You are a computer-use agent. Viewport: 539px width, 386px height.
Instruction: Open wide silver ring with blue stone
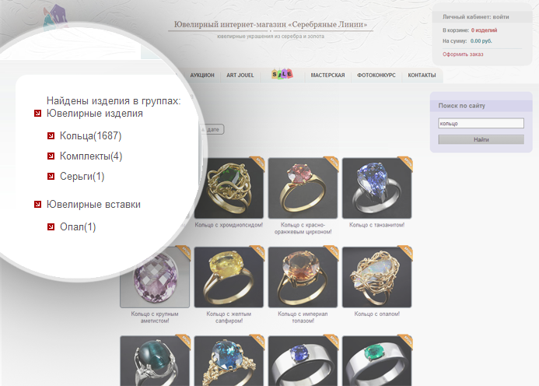[x=303, y=361]
